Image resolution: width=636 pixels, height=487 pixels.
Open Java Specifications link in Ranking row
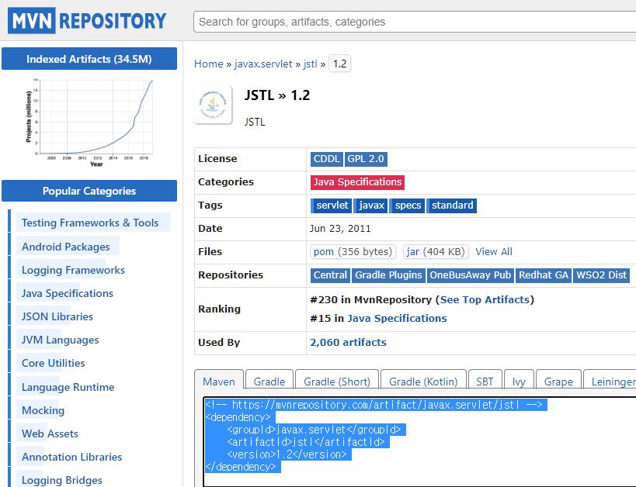pyautogui.click(x=397, y=319)
